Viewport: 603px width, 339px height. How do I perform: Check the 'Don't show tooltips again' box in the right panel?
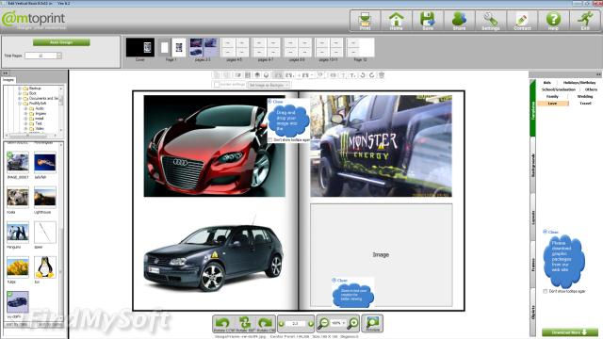(546, 291)
